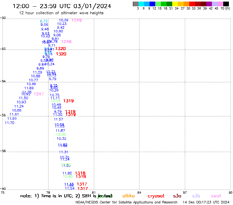The height and width of the screenshot is (205, 233).
Task: Click the 's3b' satellite legend label
Action: (196, 196)
